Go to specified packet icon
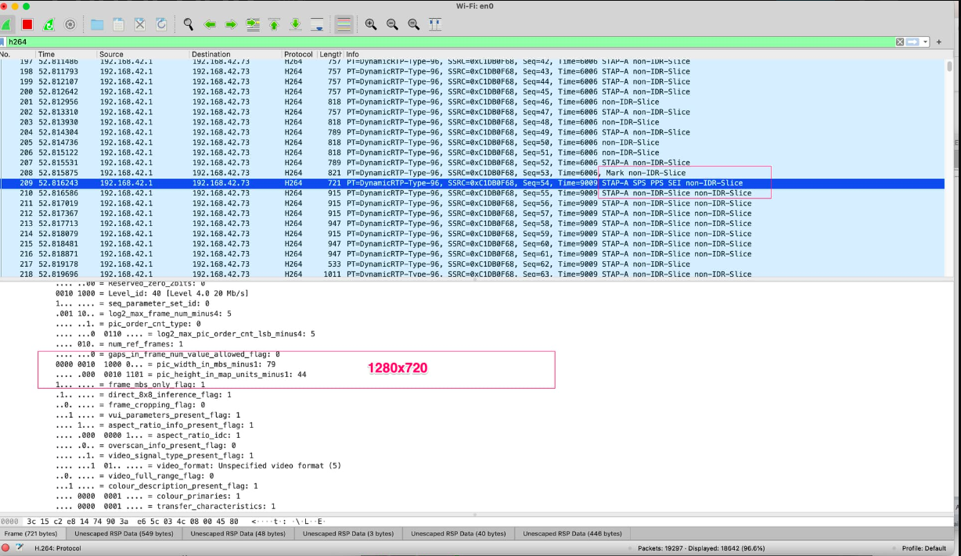 point(253,24)
